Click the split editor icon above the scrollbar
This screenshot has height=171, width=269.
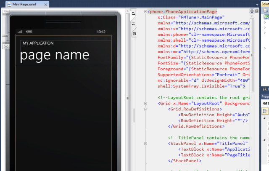pyautogui.click(x=252, y=11)
